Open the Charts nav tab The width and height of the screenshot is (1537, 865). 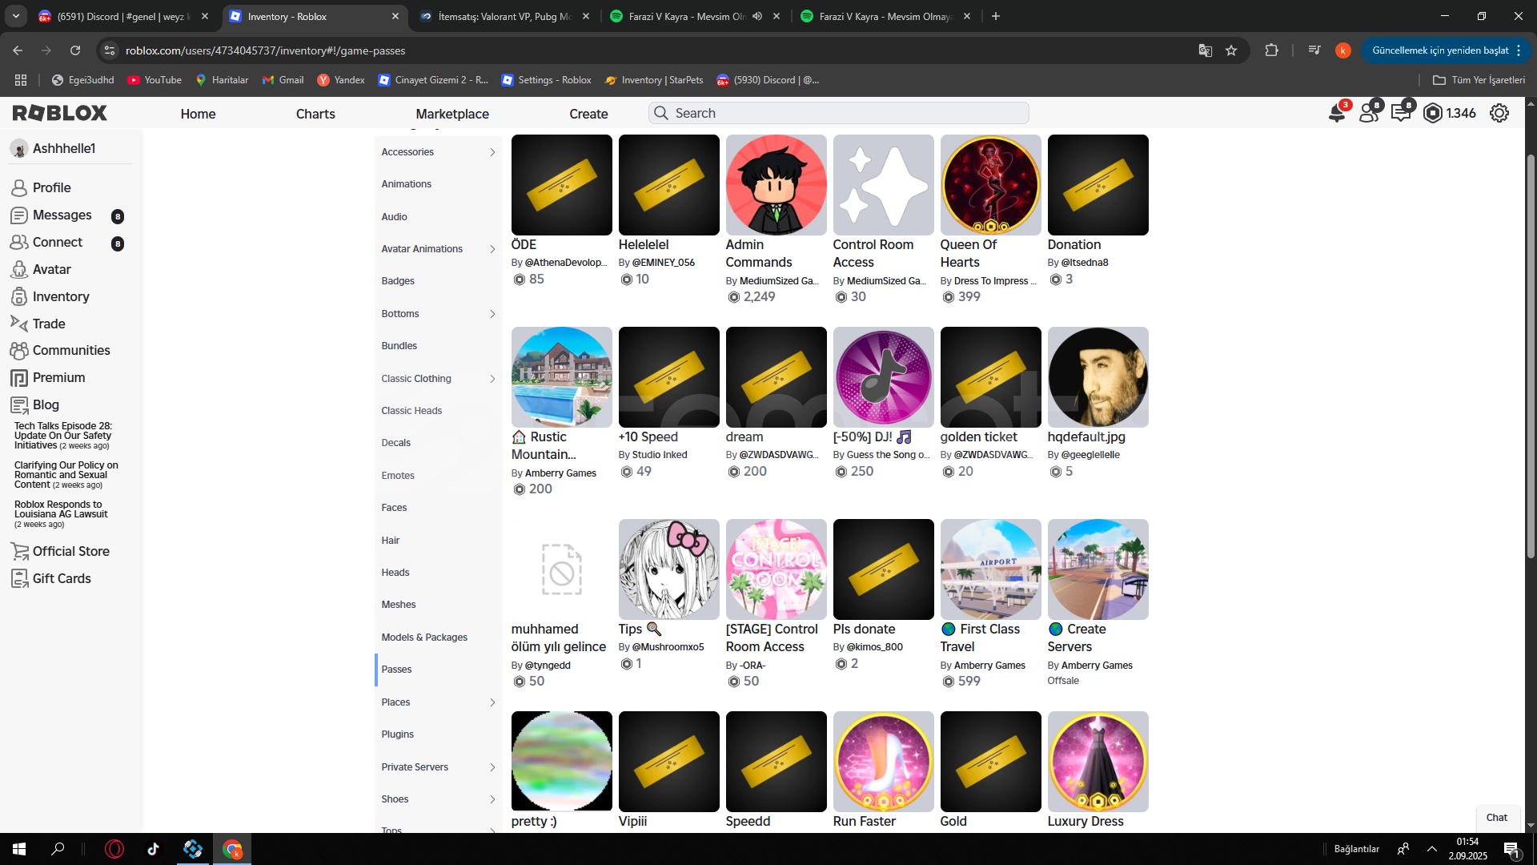[315, 114]
